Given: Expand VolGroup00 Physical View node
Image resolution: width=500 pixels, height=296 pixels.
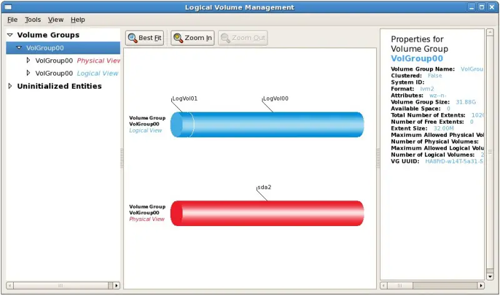Looking at the screenshot, I should (28, 61).
